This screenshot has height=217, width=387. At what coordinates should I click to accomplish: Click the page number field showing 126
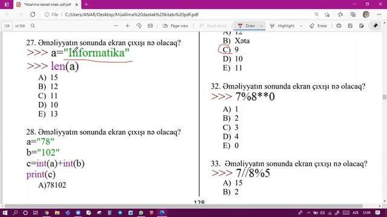click(x=7, y=26)
